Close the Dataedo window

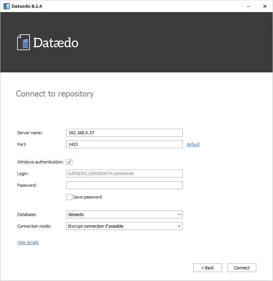(x=264, y=6)
